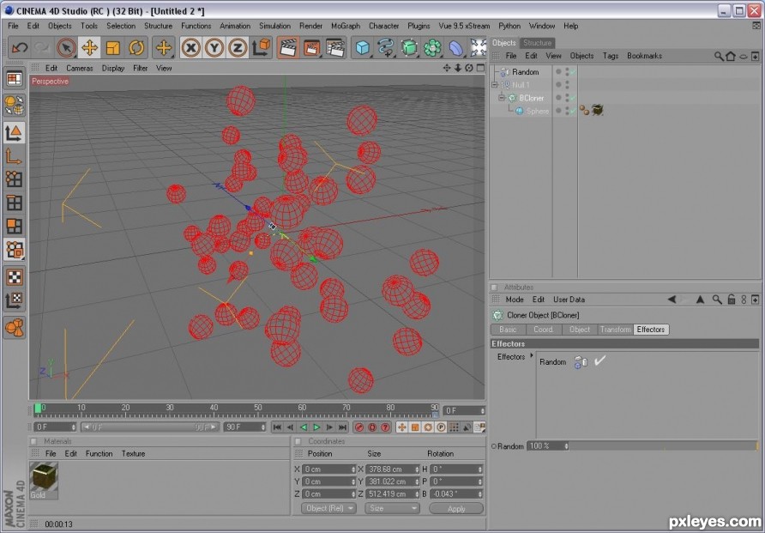This screenshot has height=533, width=765.
Task: Select Points mode icon
Action: [14, 179]
